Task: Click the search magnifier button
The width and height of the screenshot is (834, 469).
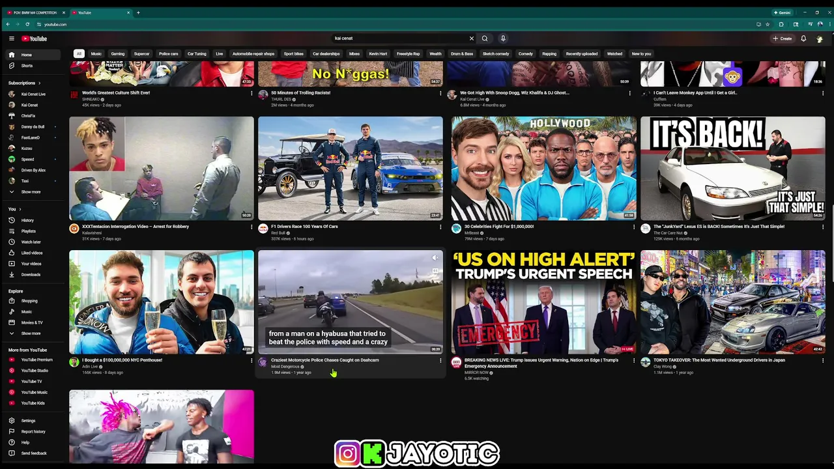Action: [x=485, y=38]
